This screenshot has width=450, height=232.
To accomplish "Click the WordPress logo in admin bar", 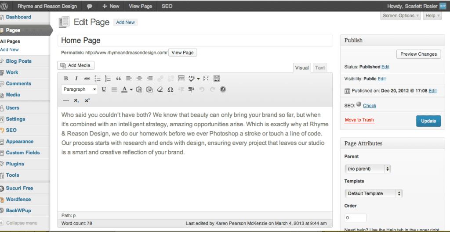I will point(5,6).
